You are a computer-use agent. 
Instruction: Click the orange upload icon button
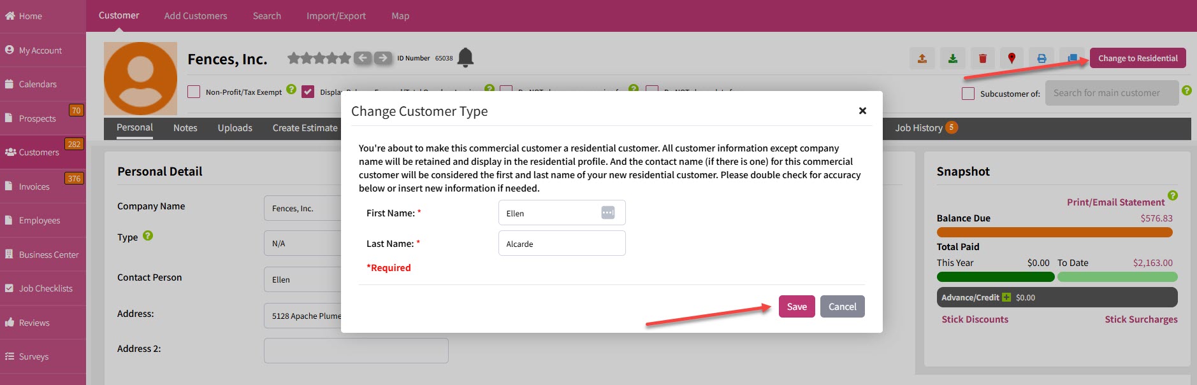coord(922,59)
